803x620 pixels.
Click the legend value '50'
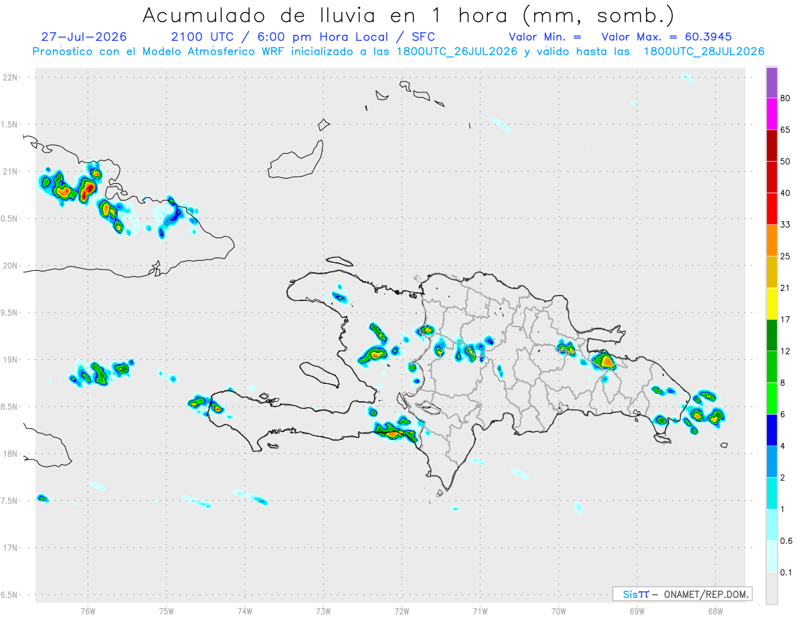pyautogui.click(x=786, y=161)
